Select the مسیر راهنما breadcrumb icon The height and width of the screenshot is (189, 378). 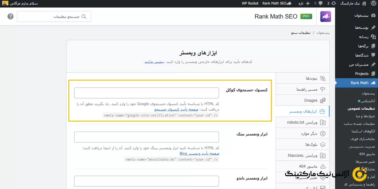pyautogui.click(x=322, y=89)
